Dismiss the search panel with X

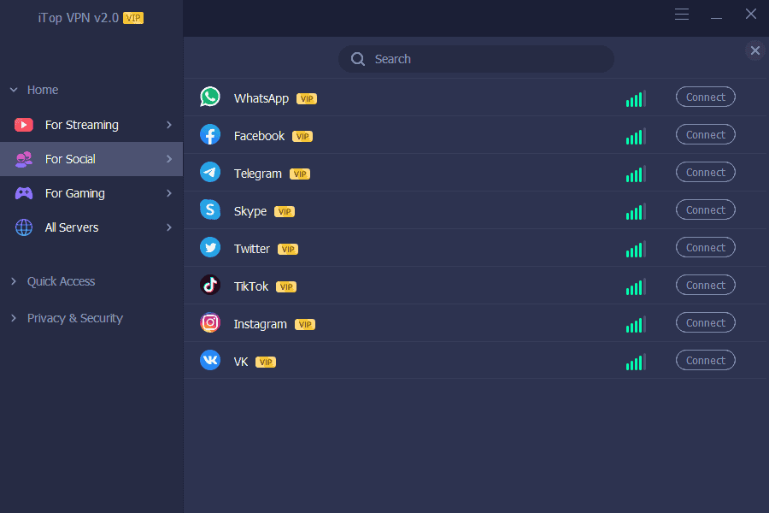[x=754, y=50]
